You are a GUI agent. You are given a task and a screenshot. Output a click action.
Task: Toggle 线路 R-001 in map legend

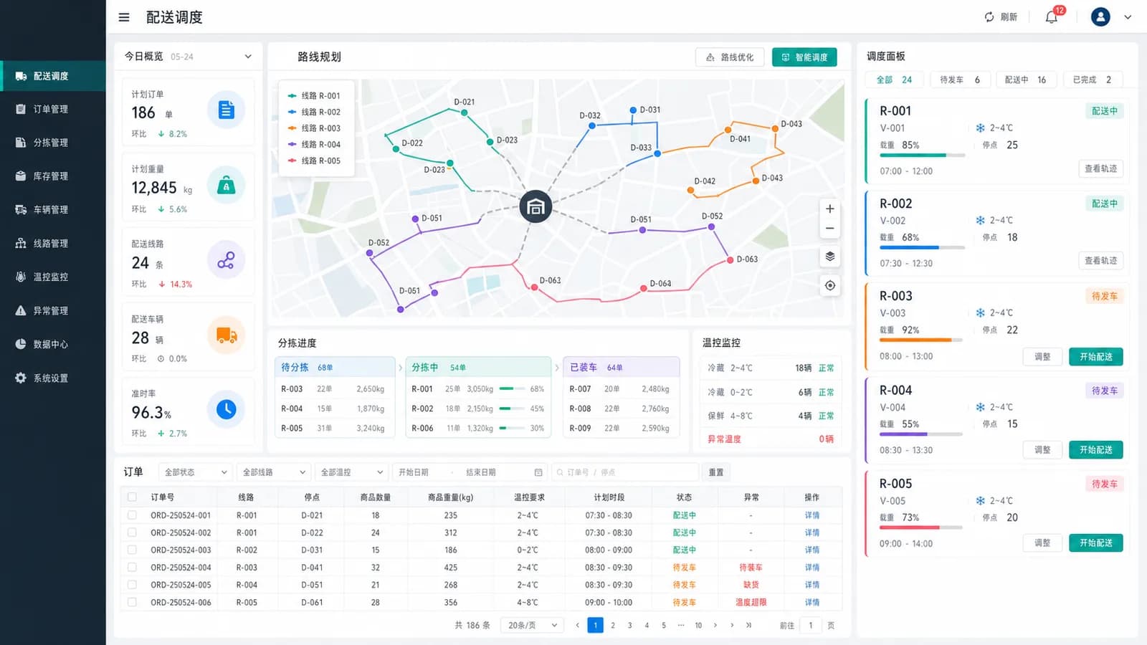pyautogui.click(x=314, y=95)
